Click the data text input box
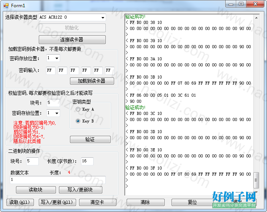 click(58, 180)
